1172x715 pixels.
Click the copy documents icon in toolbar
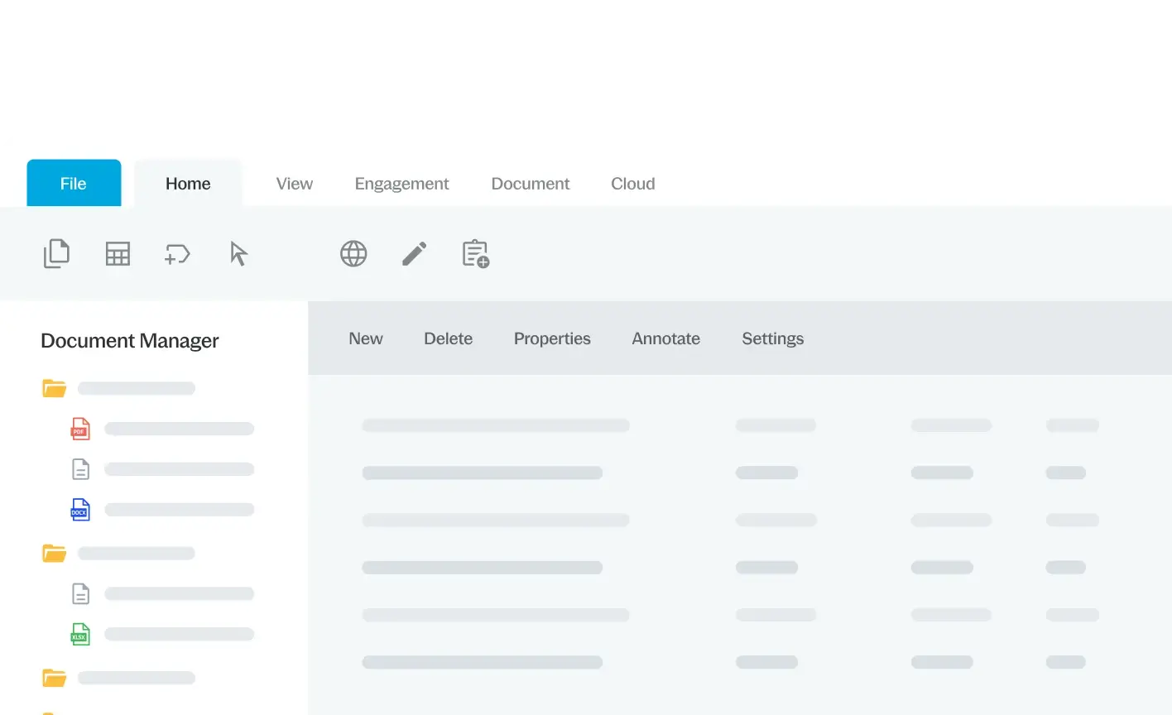(56, 253)
